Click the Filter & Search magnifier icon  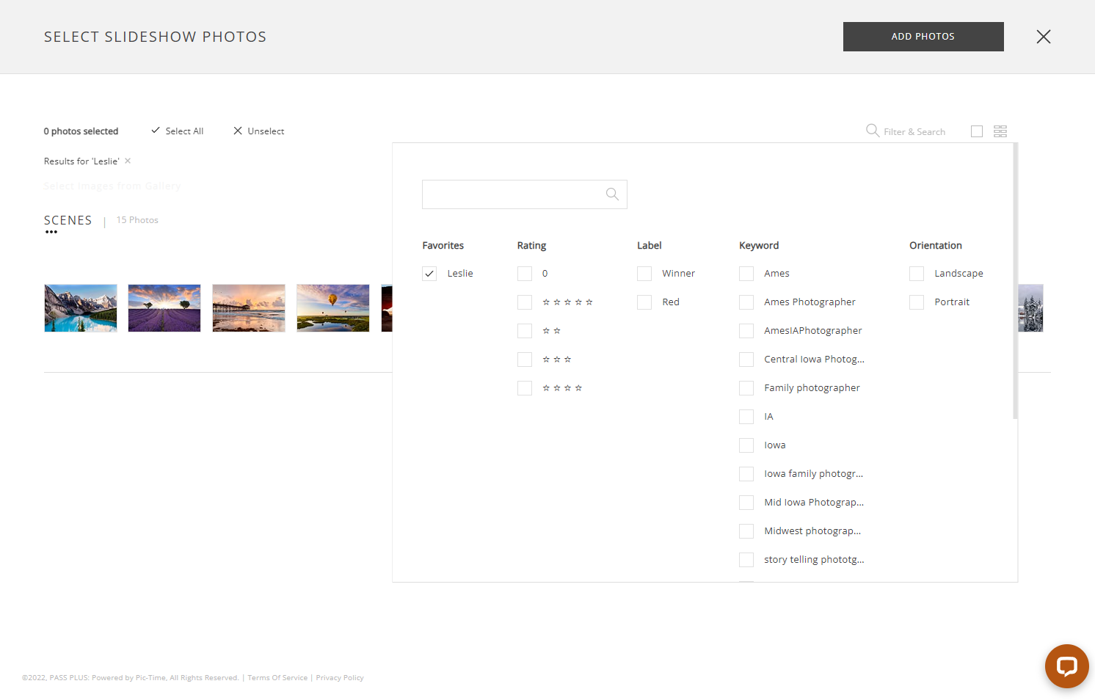coord(873,131)
